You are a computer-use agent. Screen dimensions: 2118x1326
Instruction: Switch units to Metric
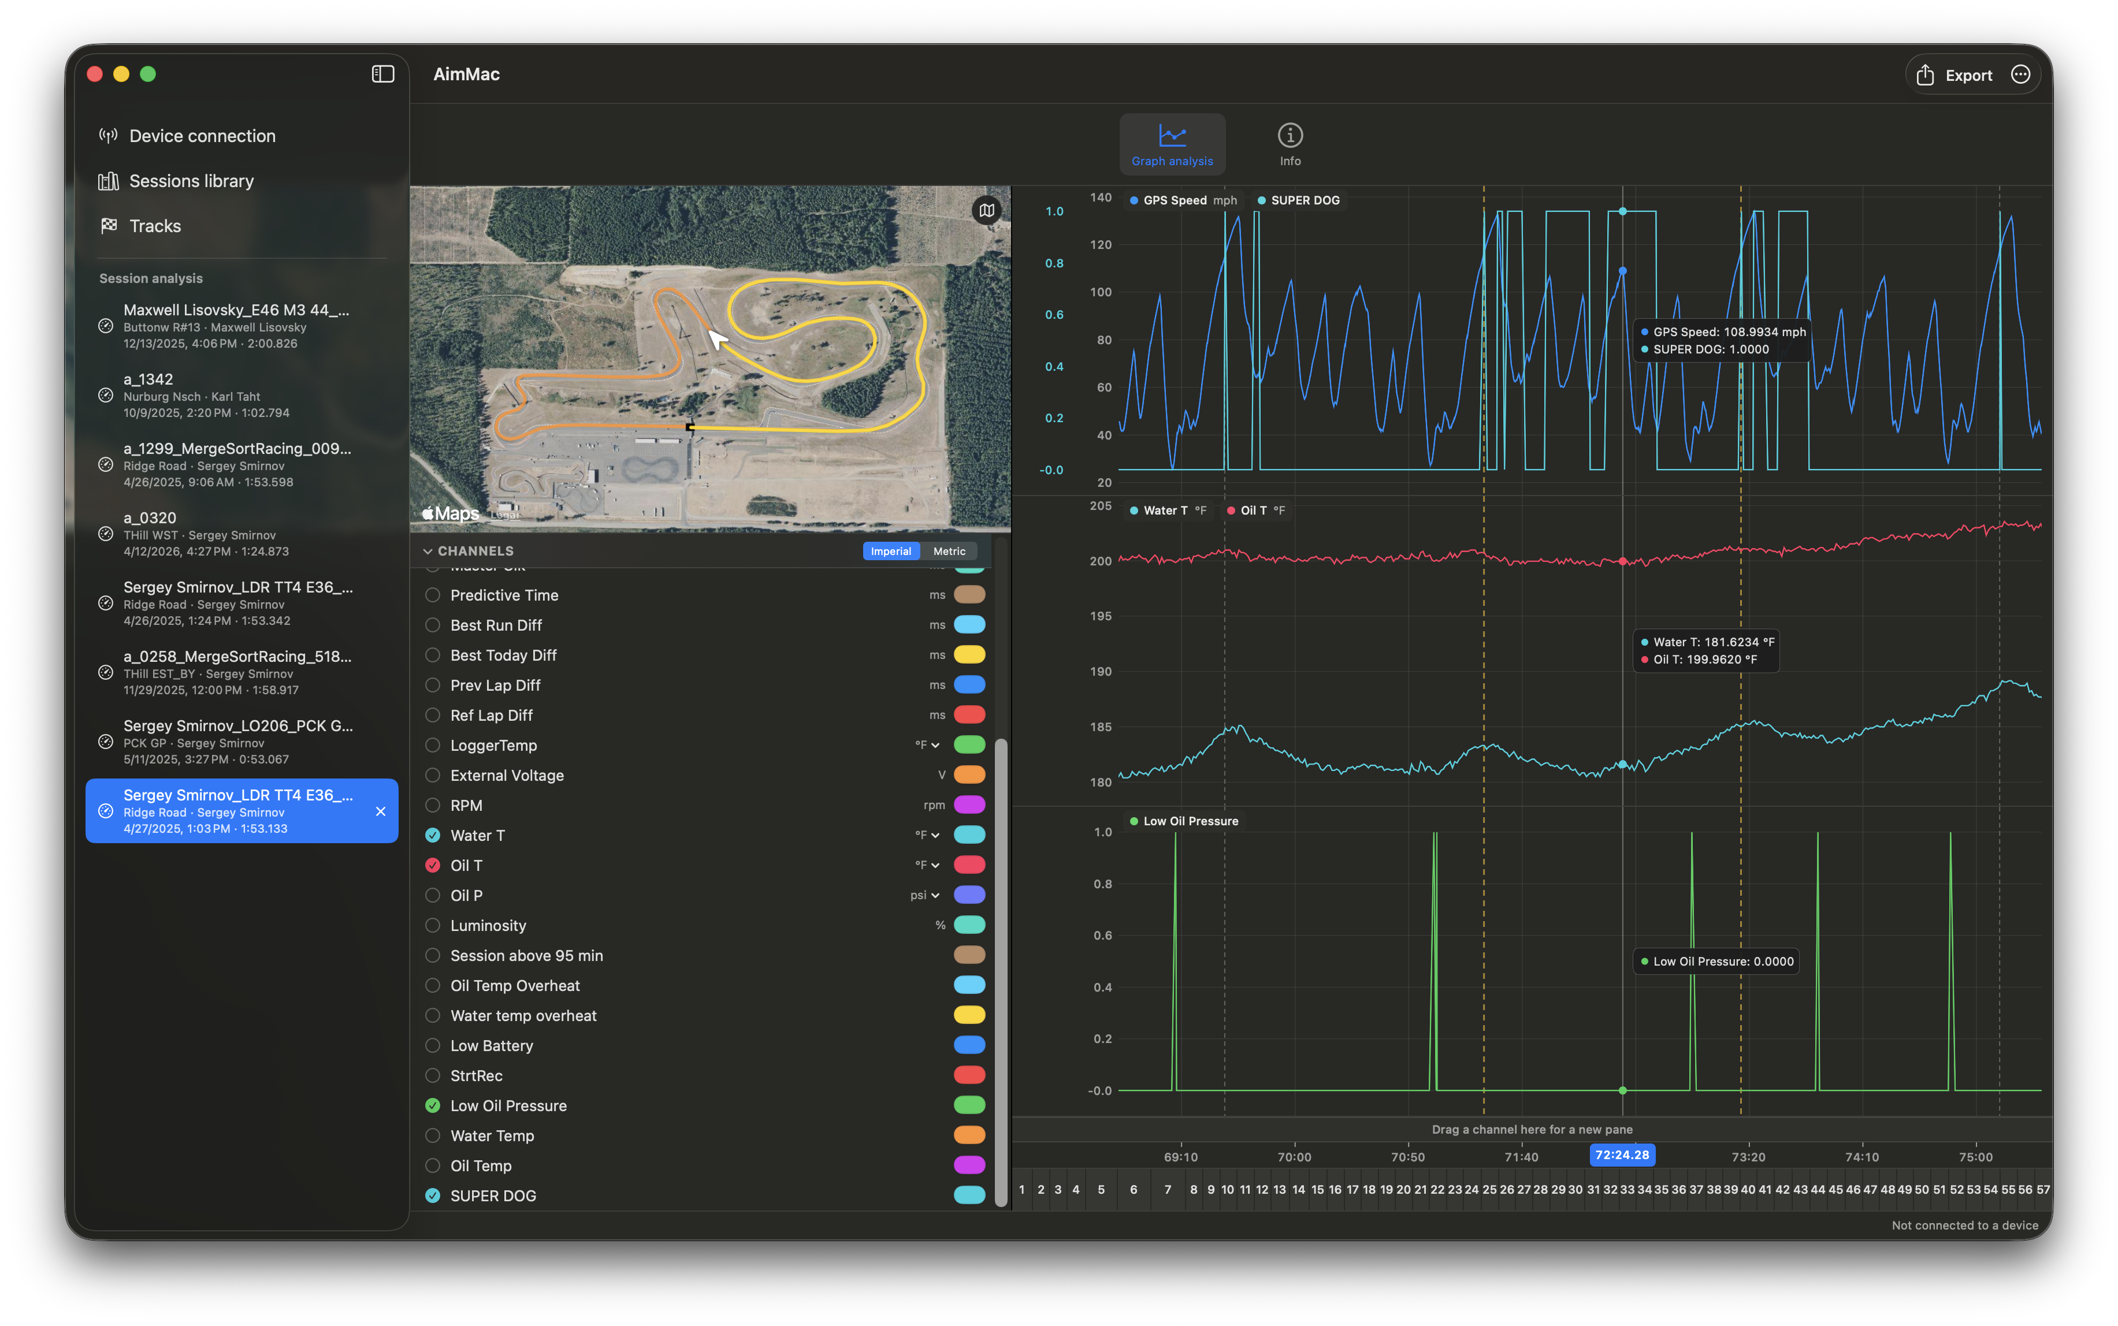click(x=949, y=551)
